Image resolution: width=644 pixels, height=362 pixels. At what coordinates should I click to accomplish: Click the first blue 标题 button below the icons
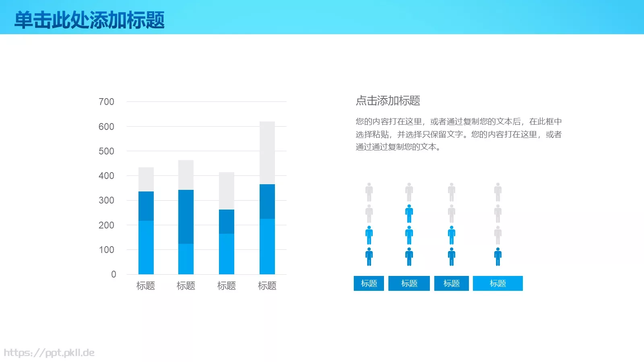(x=369, y=283)
